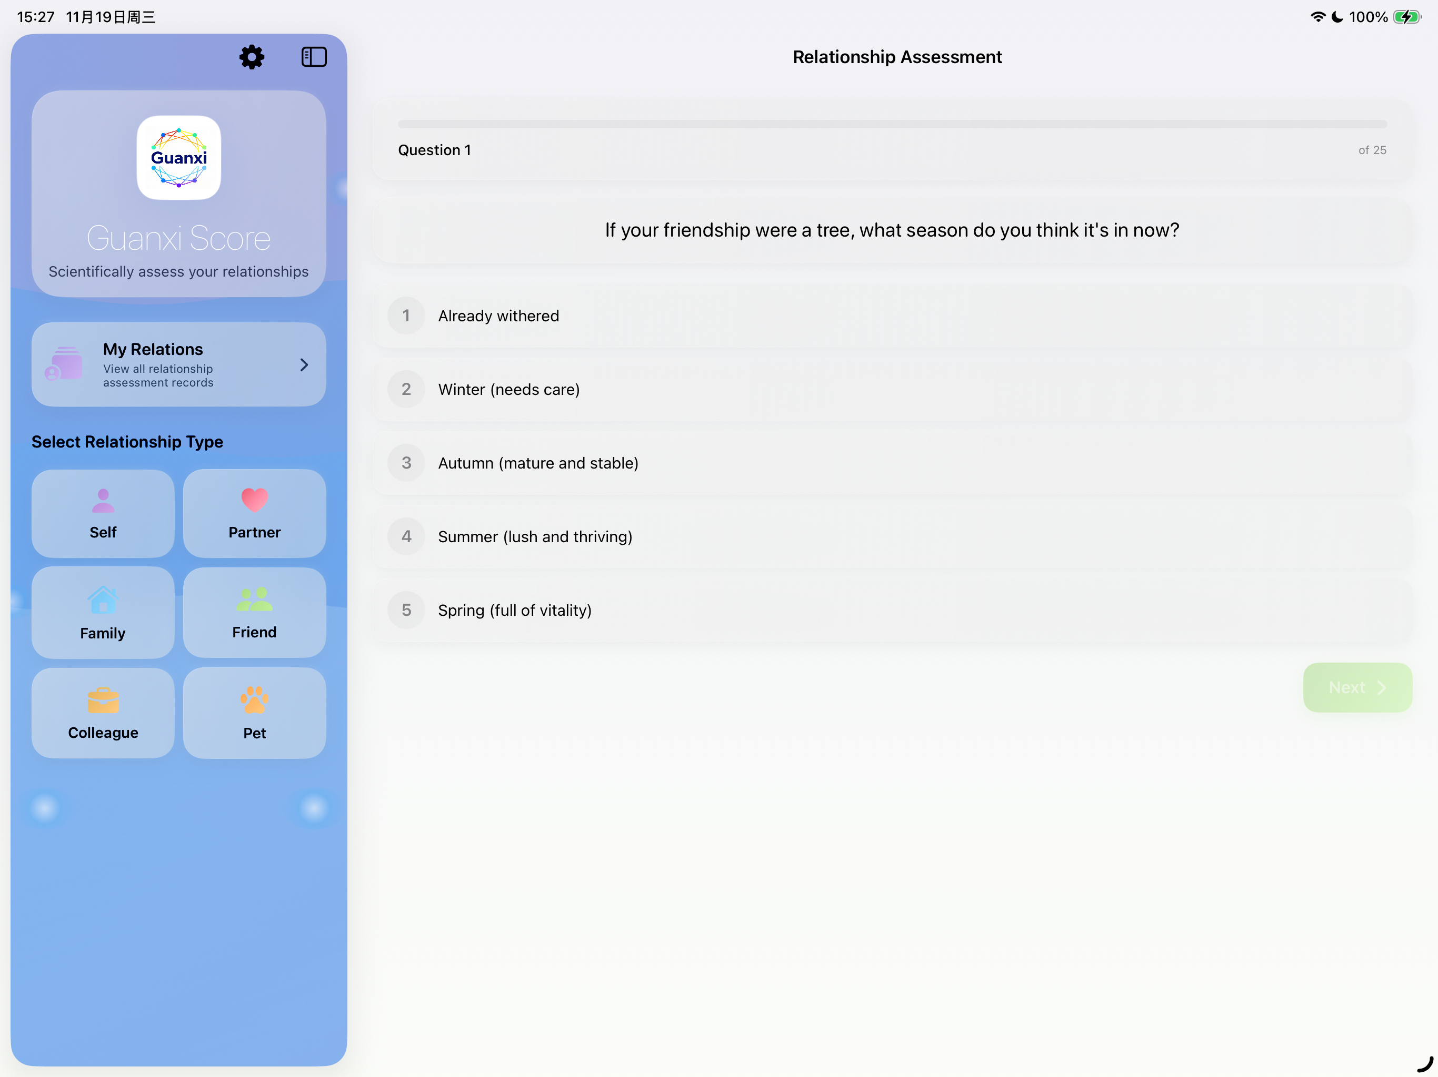Click the assessment progress bar
Screen dimensions: 1438x1077
892,124
